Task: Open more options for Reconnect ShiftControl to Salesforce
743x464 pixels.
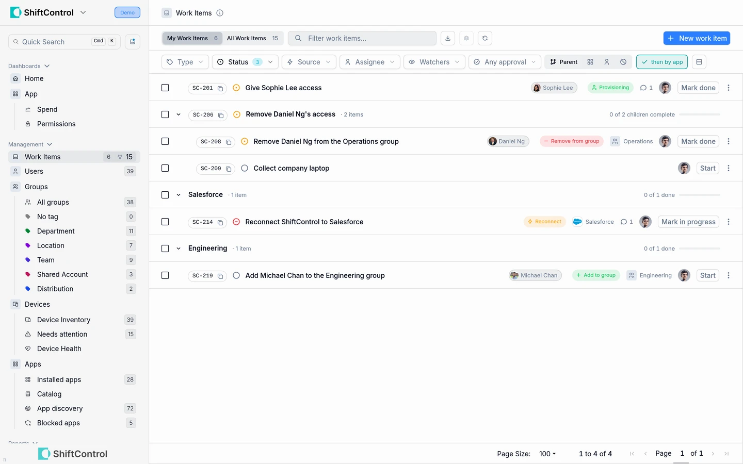Action: pyautogui.click(x=729, y=222)
